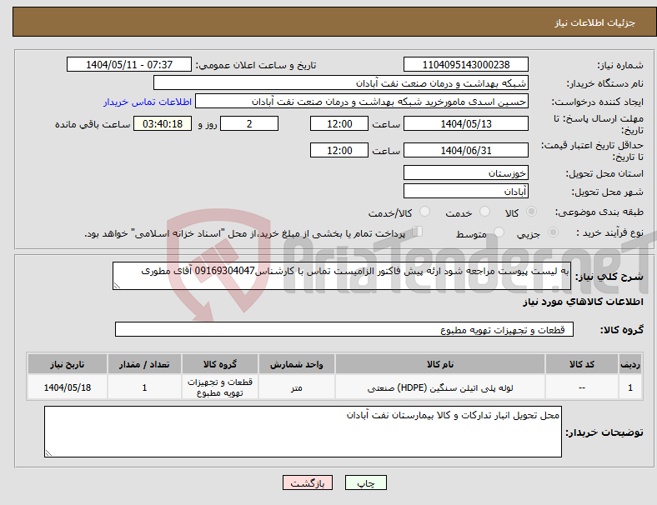This screenshot has width=657, height=505.
Task: Click the چاپ (print) button
Action: (x=366, y=482)
